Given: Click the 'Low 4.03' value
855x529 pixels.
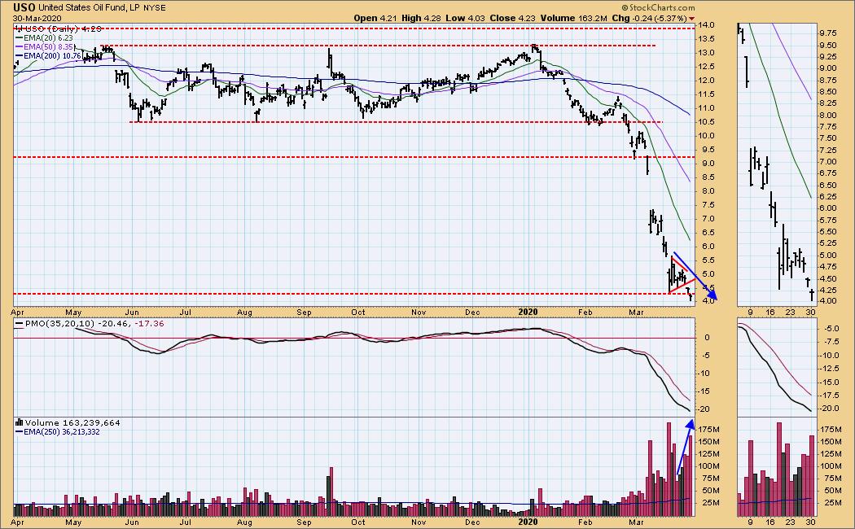Looking at the screenshot, I should click(x=465, y=18).
